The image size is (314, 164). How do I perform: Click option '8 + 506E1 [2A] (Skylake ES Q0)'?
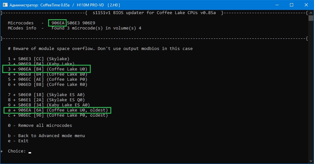tap(46, 100)
